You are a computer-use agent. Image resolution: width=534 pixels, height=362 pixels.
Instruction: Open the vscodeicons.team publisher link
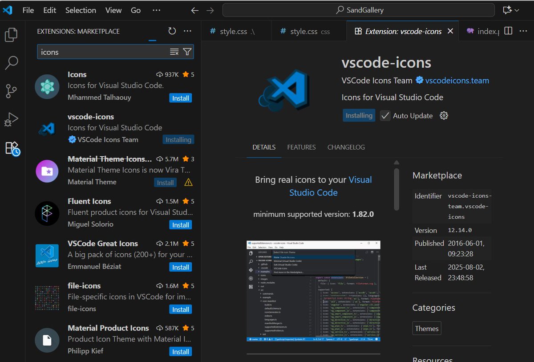point(457,81)
